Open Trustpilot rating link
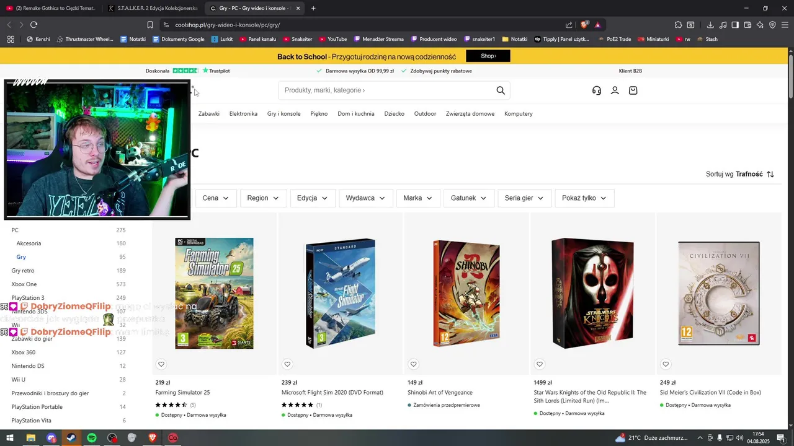Image resolution: width=794 pixels, height=446 pixels. pos(188,71)
